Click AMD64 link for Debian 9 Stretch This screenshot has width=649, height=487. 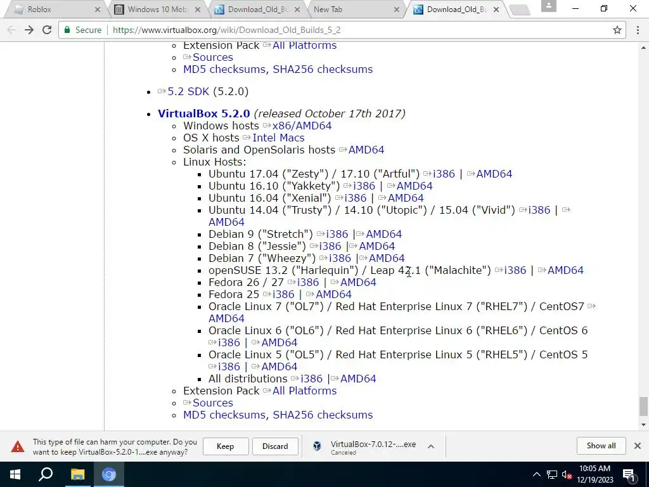383,233
